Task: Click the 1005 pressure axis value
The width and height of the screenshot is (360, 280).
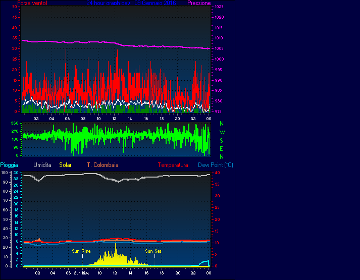Action: [219, 48]
